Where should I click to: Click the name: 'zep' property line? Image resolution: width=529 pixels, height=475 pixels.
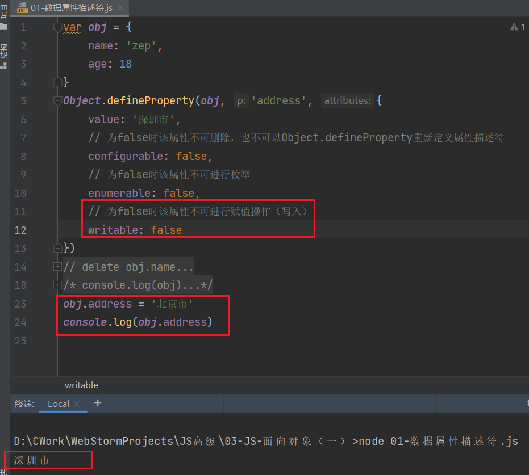pos(125,45)
